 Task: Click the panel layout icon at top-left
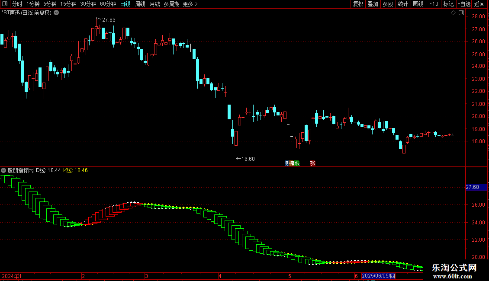pos(5,4)
